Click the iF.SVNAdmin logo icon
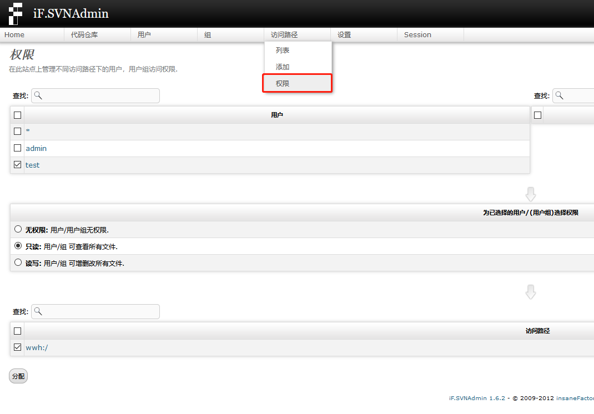 (x=16, y=13)
